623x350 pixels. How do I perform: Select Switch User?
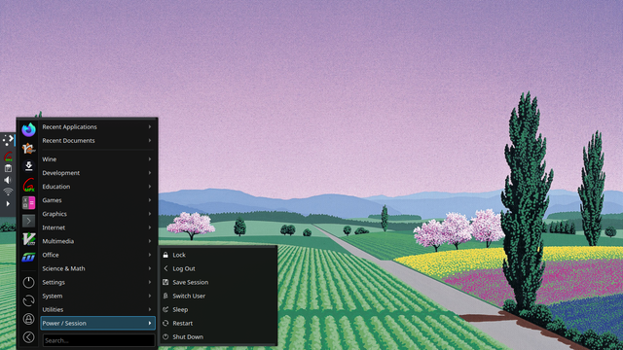coord(218,296)
